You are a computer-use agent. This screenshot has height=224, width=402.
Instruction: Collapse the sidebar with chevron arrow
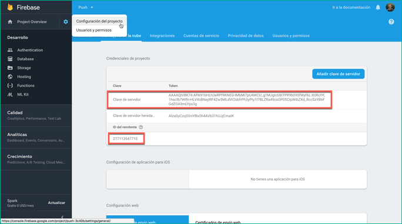point(62,217)
